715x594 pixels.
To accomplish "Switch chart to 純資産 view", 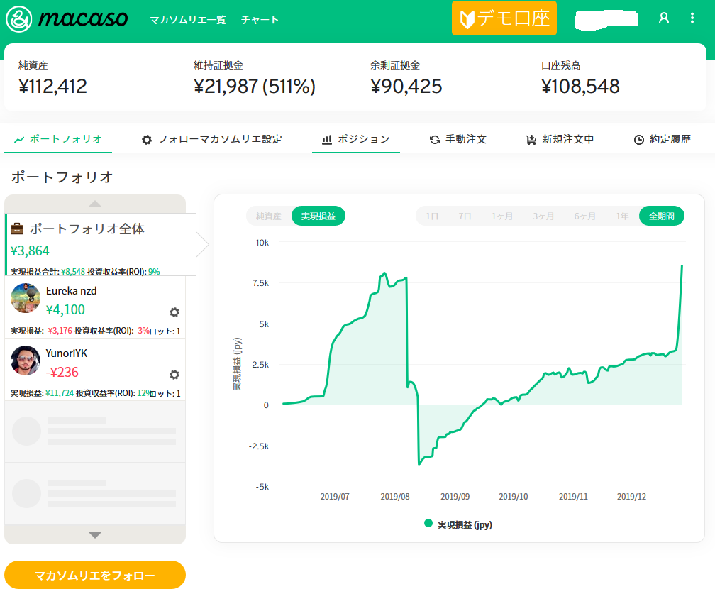I will (269, 216).
